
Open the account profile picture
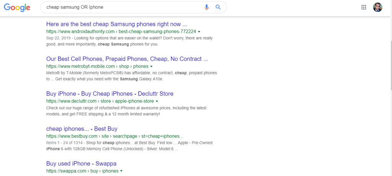[377, 7]
